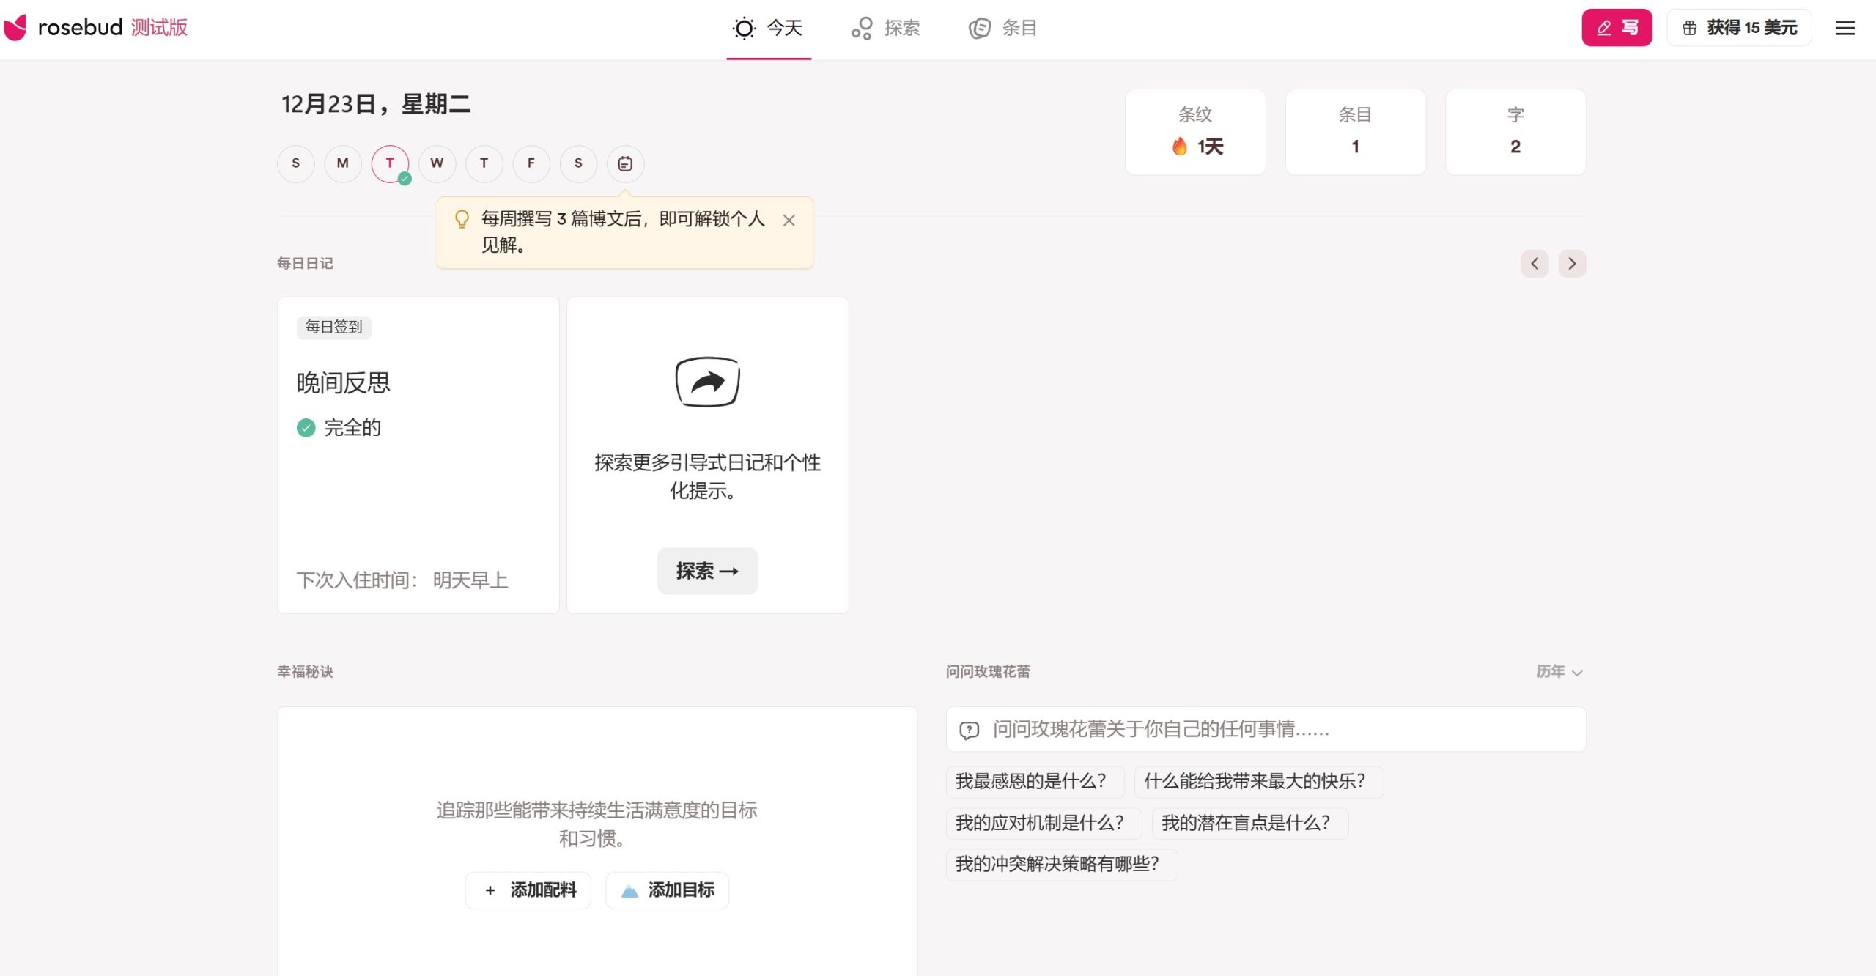Viewport: 1876px width, 976px height.
Task: Click the share arrow icon on the explore card
Action: coord(706,380)
